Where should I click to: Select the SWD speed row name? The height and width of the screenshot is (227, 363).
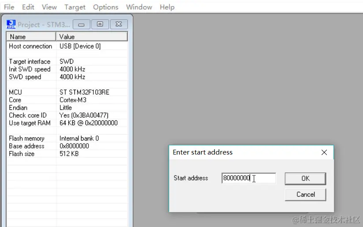25,77
